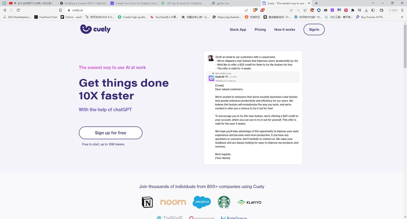Click the Cuely logo in the header

95,29
